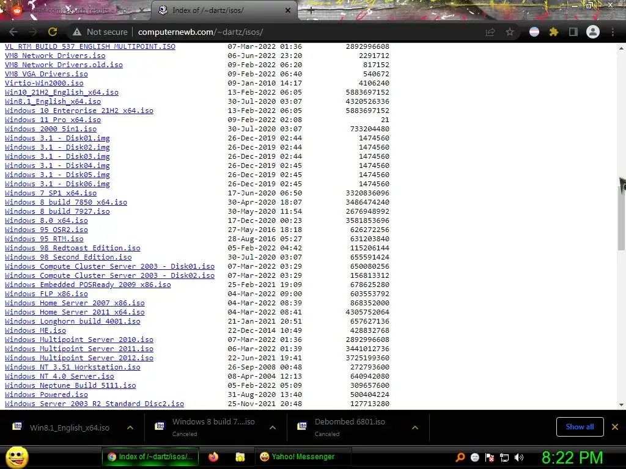Screen dimensions: 626x469
Task: Click the Chrome Index of /~dartz/isos taskbar button
Action: pos(150,457)
